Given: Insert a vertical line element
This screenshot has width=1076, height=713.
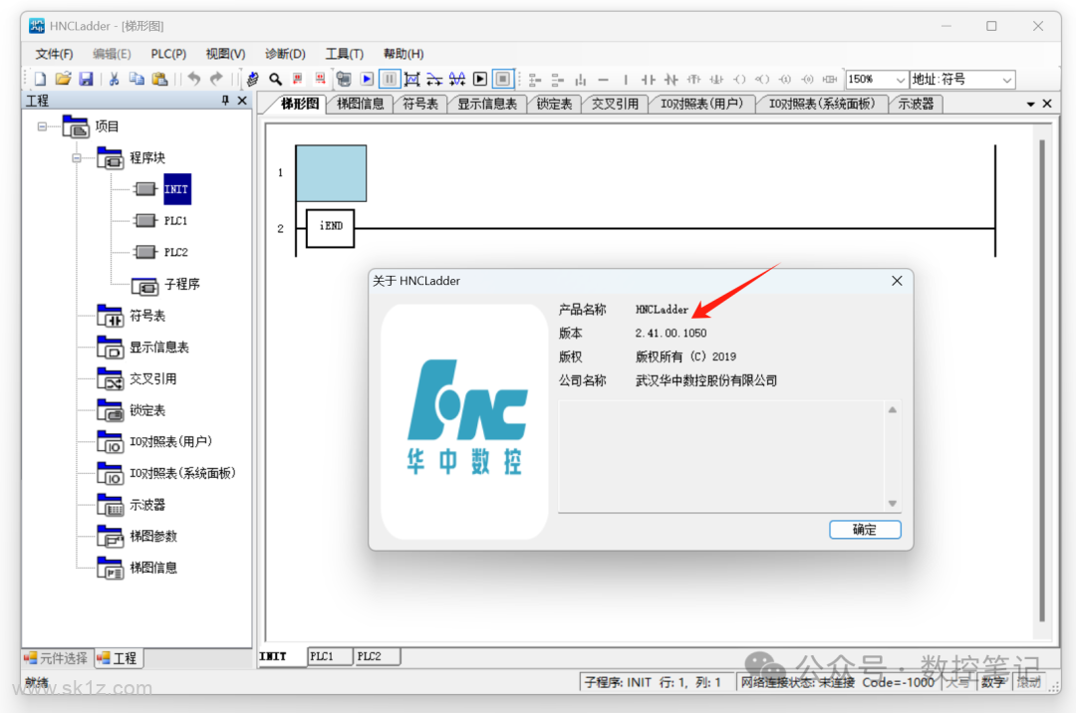Looking at the screenshot, I should [x=625, y=81].
